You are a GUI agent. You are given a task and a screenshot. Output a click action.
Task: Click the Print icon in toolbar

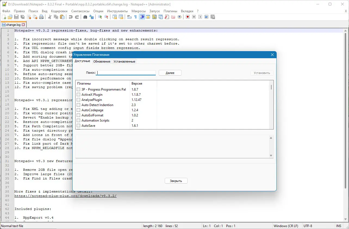point(41,17)
